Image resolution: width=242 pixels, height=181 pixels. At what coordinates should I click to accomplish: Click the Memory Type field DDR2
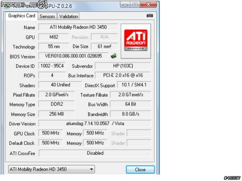click(57, 104)
